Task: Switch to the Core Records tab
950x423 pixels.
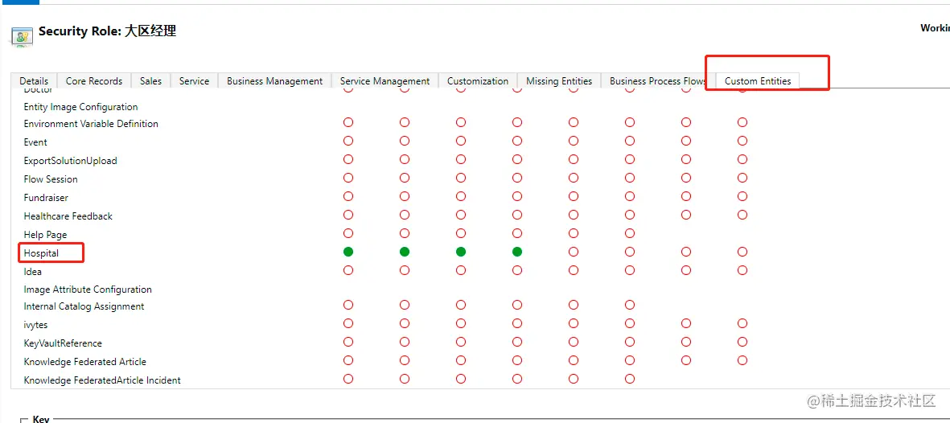Action: 94,81
